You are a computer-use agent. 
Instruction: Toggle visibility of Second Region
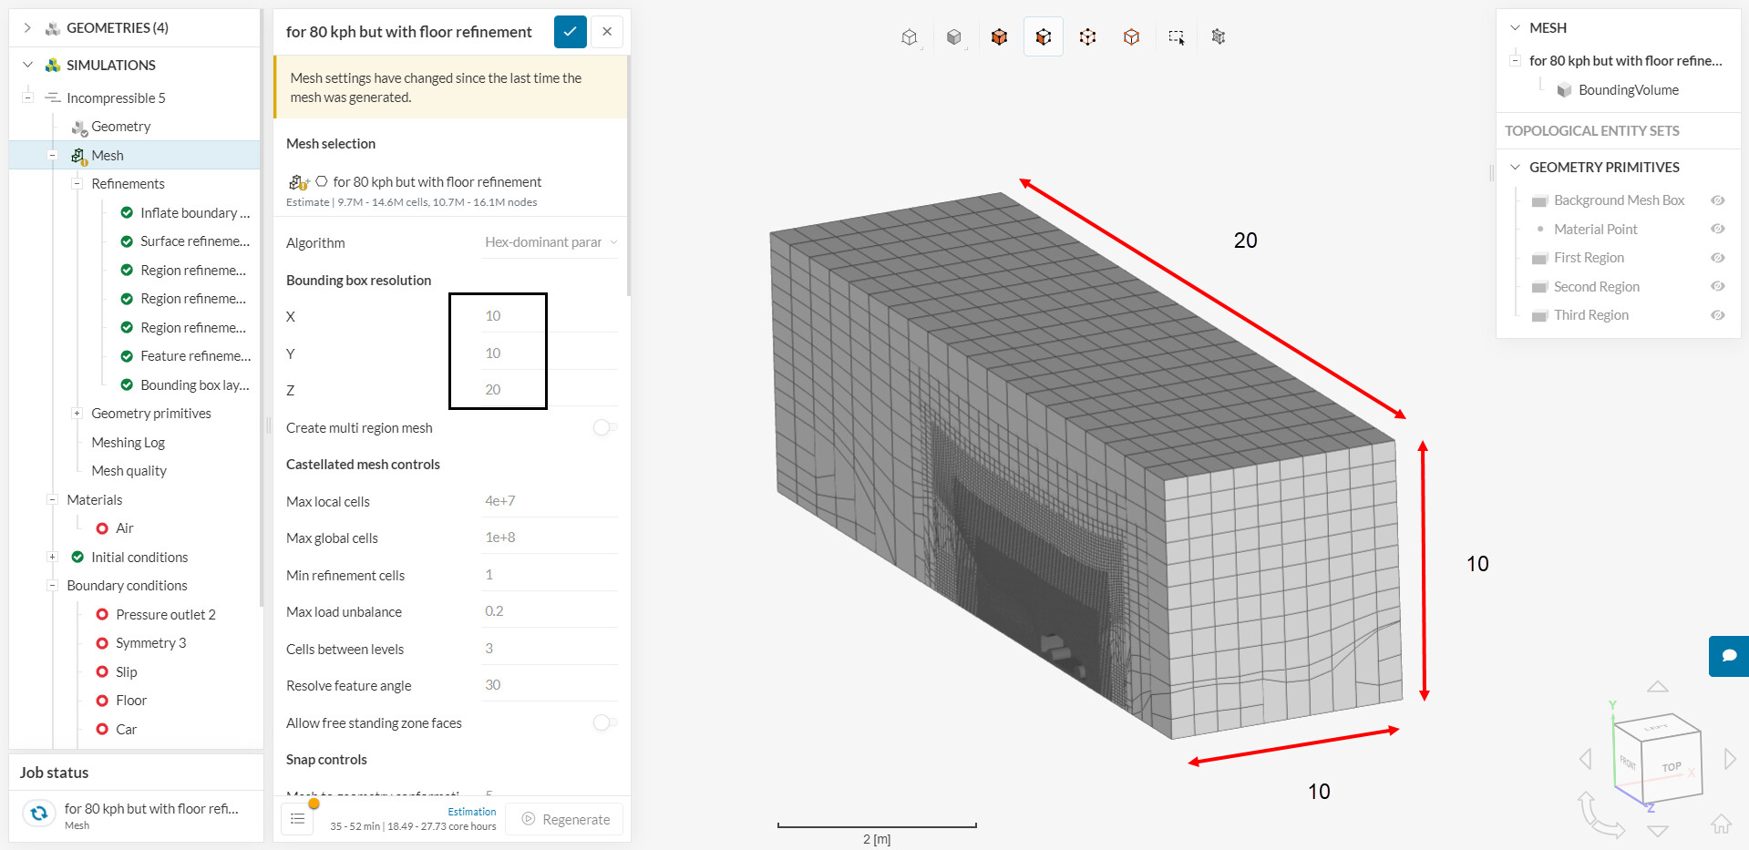click(x=1718, y=286)
